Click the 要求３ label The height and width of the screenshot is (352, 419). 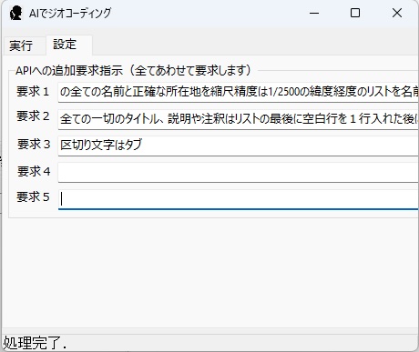coord(34,145)
